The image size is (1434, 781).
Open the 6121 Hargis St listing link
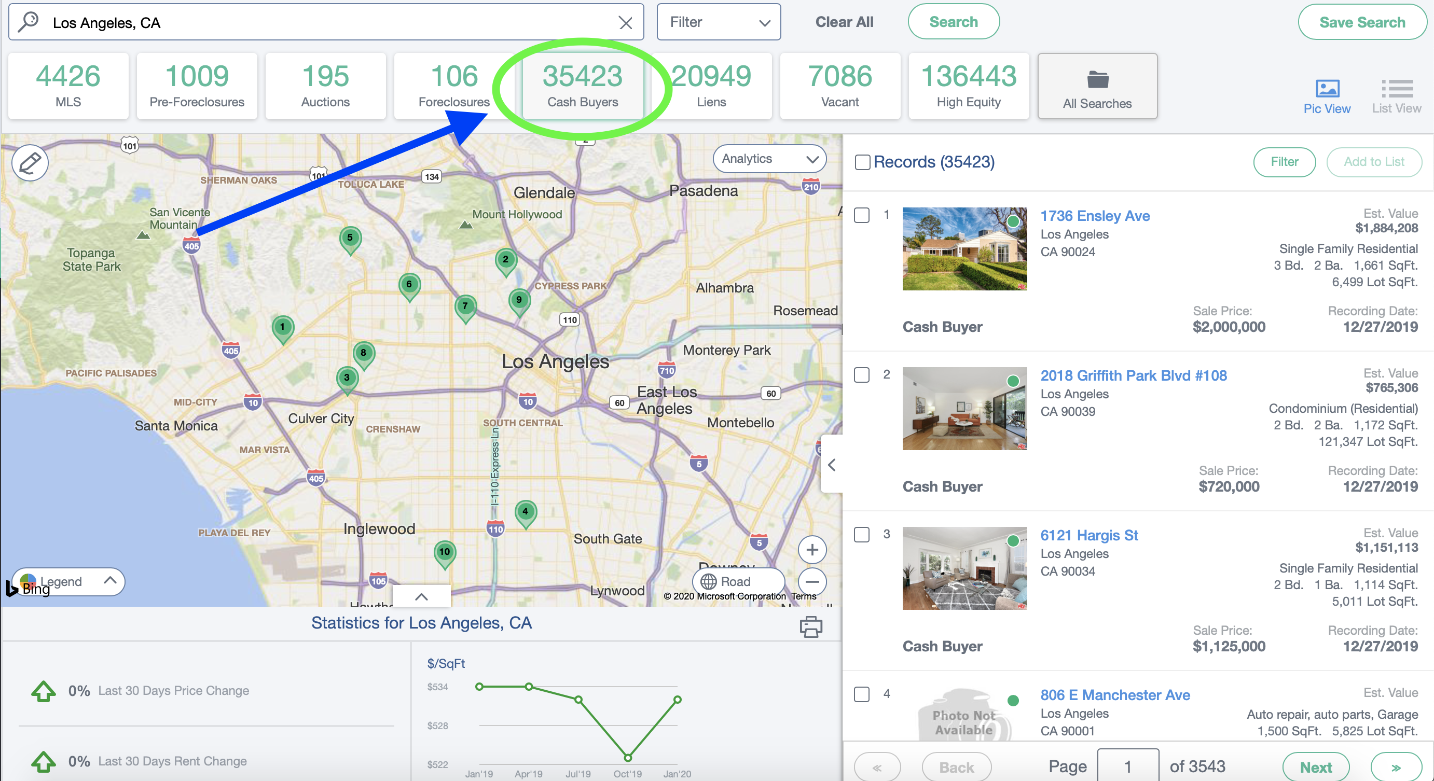tap(1089, 535)
